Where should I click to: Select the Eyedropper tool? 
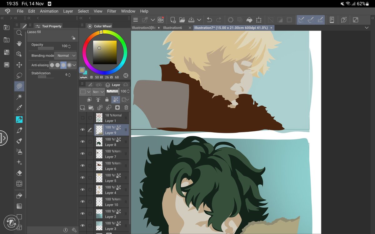[19, 108]
